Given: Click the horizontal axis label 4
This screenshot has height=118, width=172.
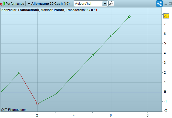Looking at the screenshot, I should (x=74, y=115).
